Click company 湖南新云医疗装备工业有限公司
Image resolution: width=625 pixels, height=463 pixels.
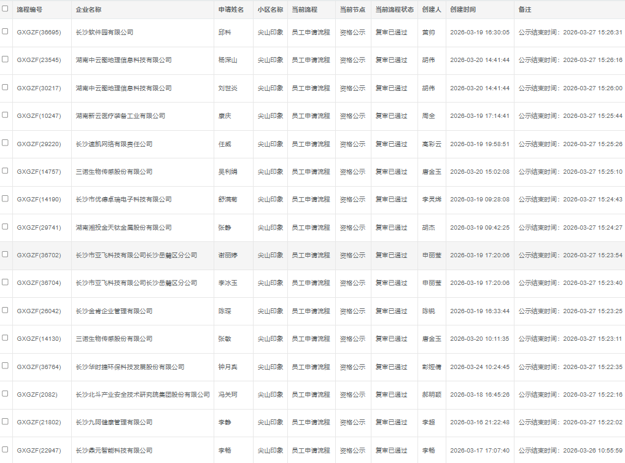(120, 116)
